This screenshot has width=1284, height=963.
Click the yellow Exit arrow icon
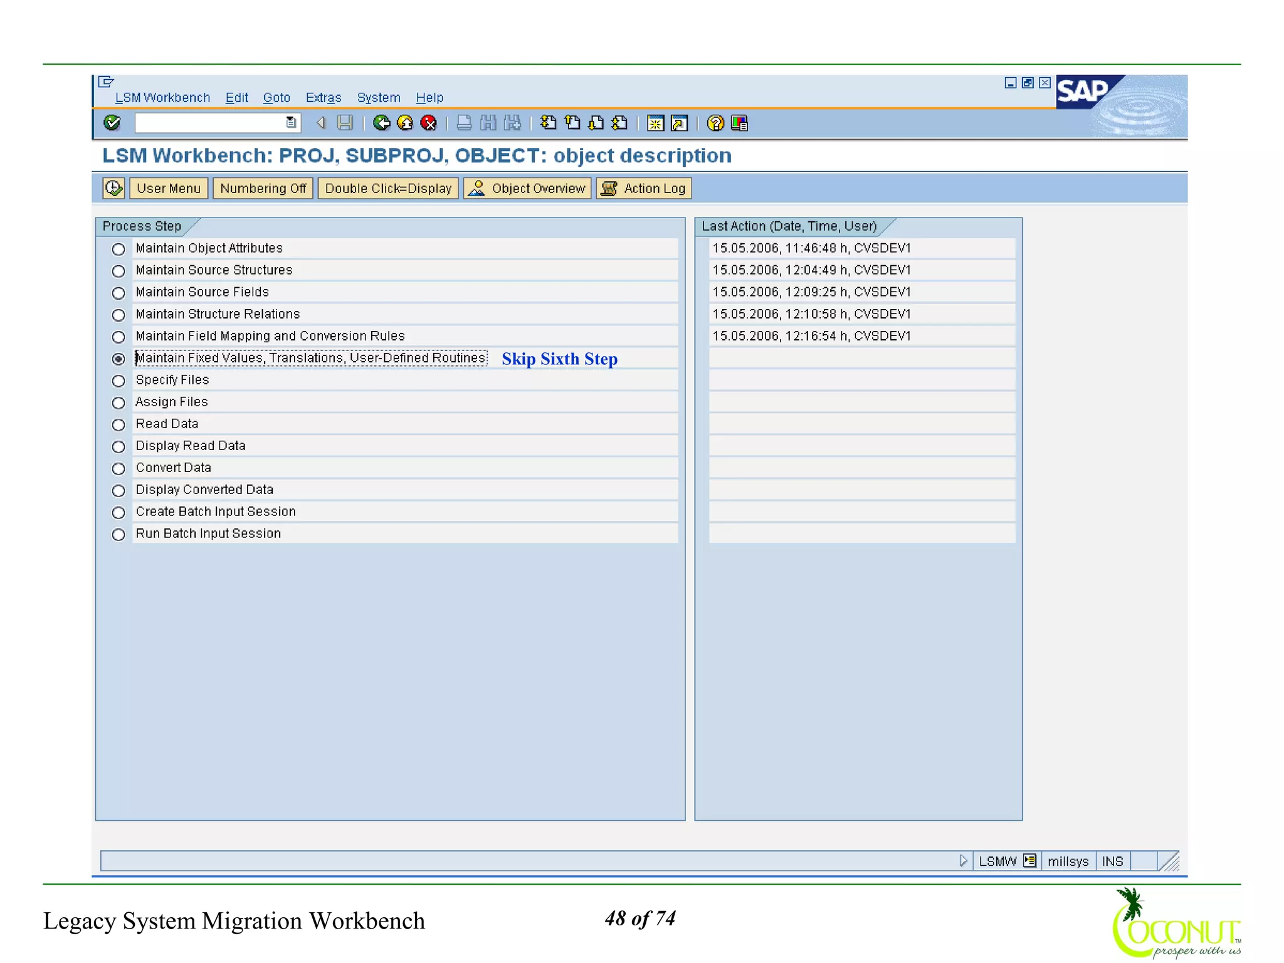click(405, 123)
